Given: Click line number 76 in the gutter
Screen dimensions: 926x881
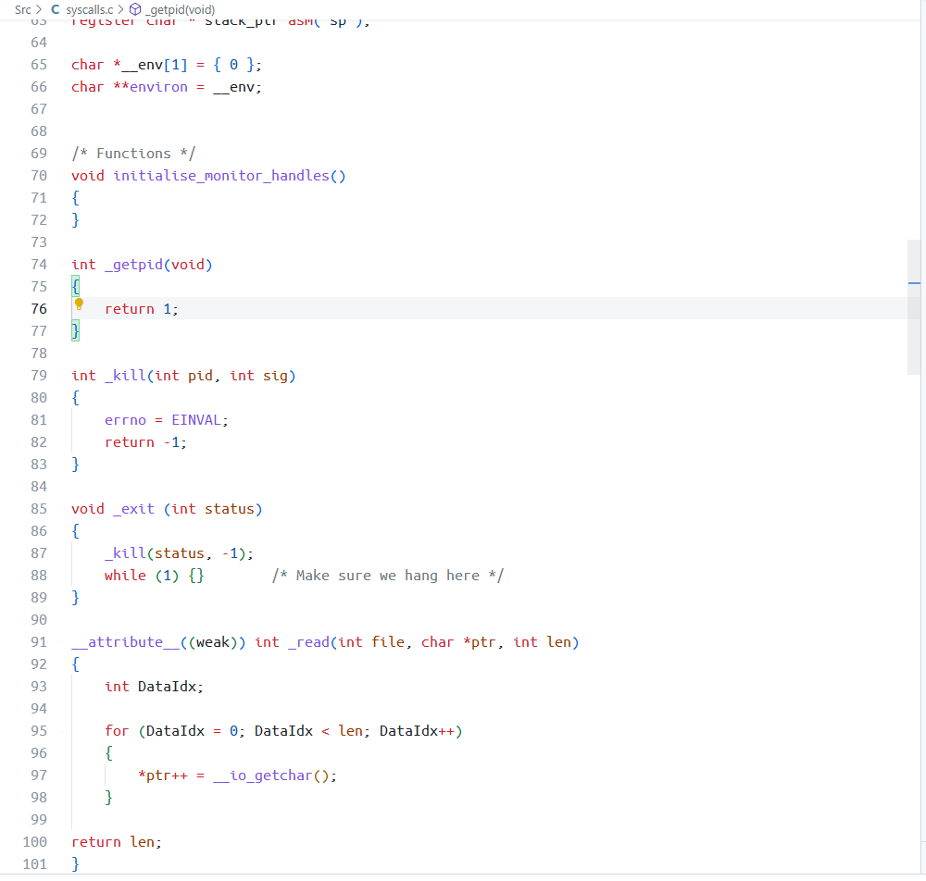Looking at the screenshot, I should pos(39,308).
